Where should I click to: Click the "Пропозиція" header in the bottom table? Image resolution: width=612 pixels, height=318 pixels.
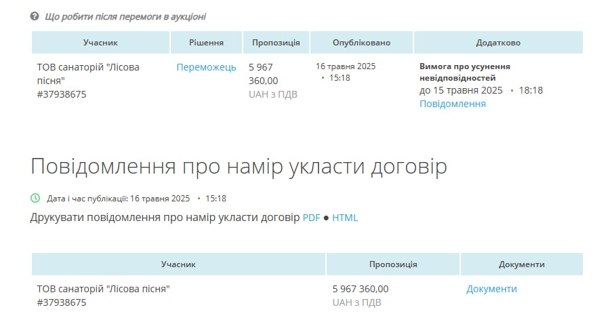click(x=393, y=264)
